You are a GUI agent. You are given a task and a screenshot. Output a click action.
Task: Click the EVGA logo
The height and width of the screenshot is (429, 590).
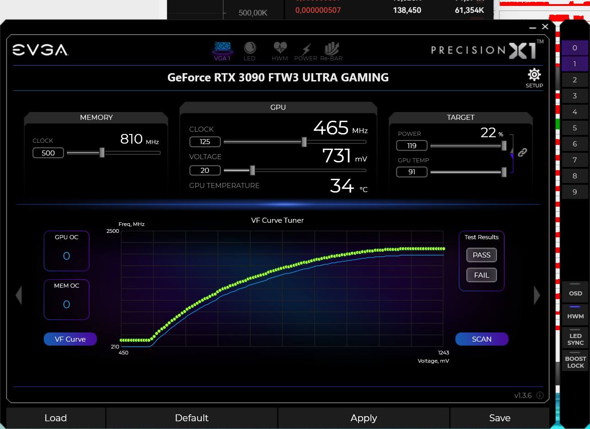[40, 50]
